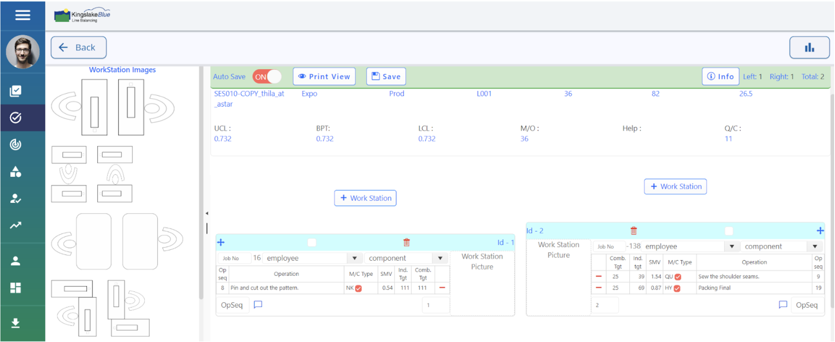Open the dashboard grid sidebar icon

click(16, 288)
